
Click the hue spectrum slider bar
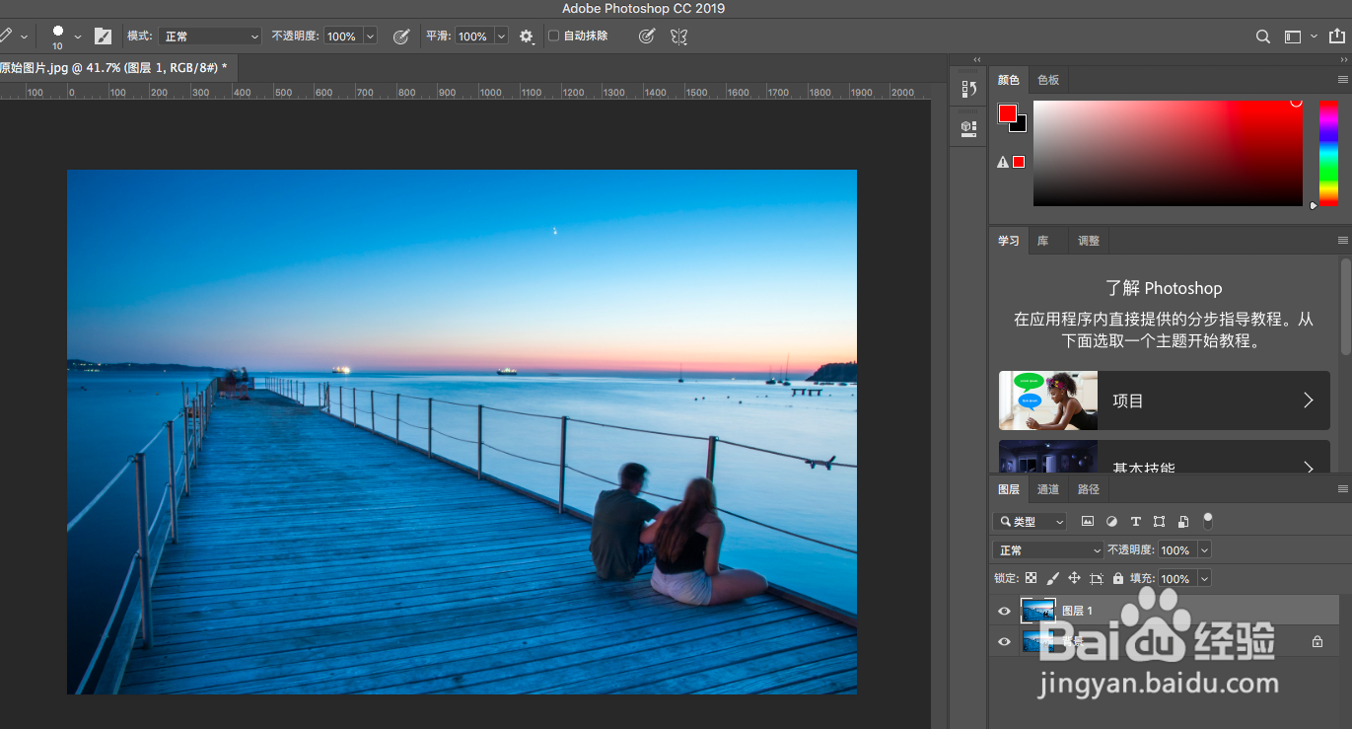tap(1328, 153)
